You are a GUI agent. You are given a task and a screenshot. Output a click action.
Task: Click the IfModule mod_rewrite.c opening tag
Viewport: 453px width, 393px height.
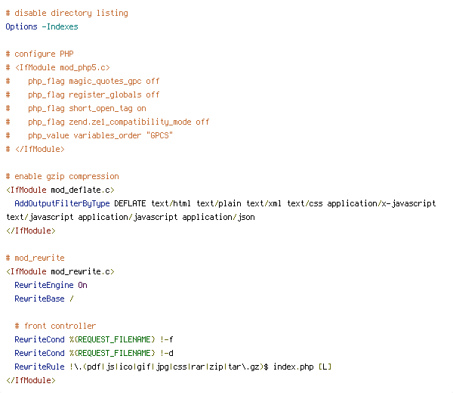60,271
